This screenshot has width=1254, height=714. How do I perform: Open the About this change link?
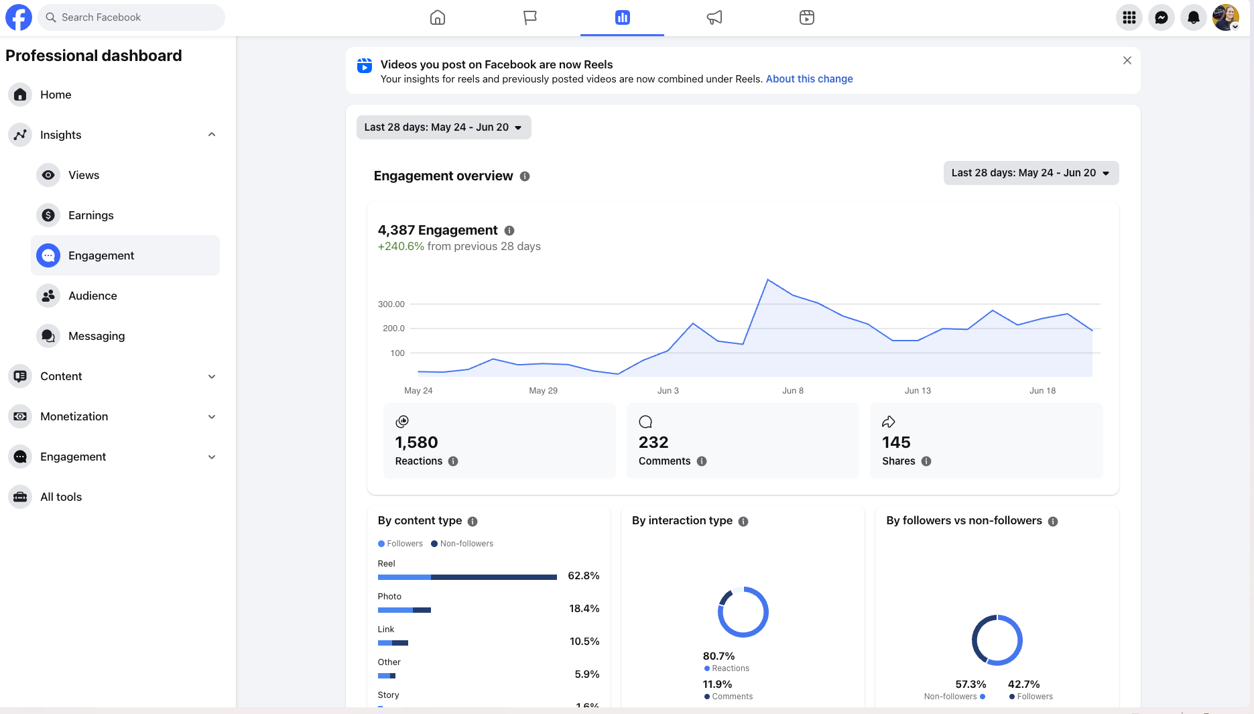click(x=809, y=79)
